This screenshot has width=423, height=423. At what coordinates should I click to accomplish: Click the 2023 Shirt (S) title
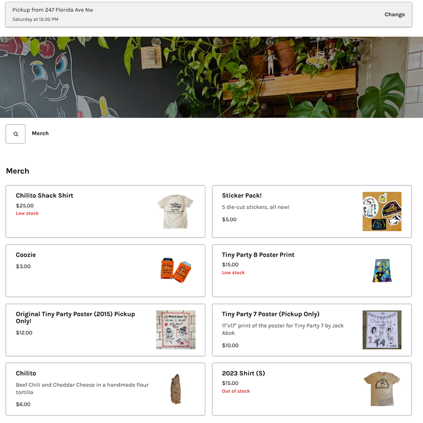click(243, 373)
